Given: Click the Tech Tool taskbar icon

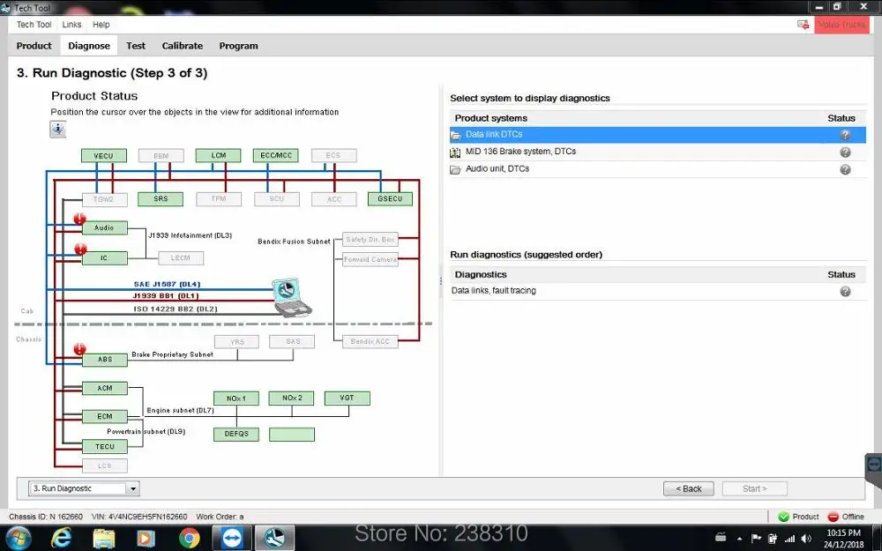Looking at the screenshot, I should pos(275,538).
